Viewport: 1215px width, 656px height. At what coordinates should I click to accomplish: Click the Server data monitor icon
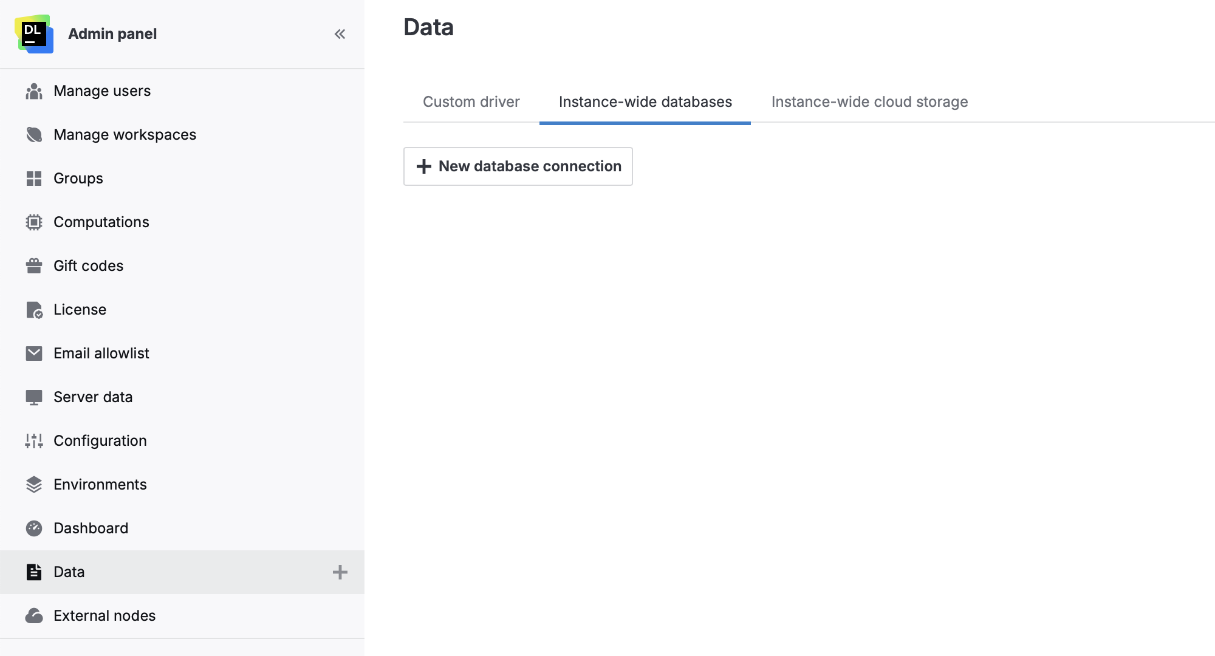coord(33,397)
